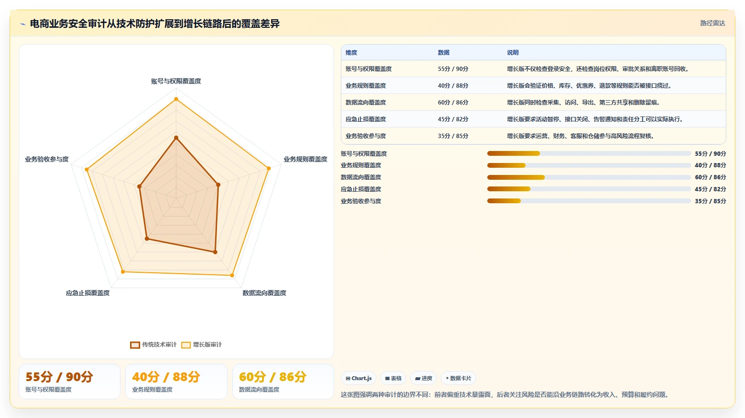
Task: Click table value 55分 / 90分
Action: (453, 69)
